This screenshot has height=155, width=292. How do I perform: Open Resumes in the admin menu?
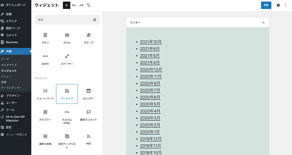(x=16, y=42)
